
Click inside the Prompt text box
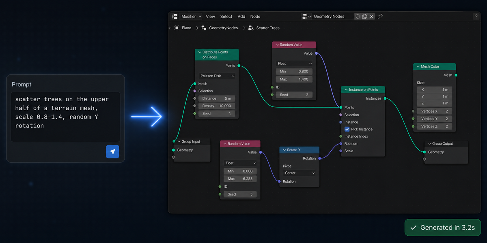65,117
